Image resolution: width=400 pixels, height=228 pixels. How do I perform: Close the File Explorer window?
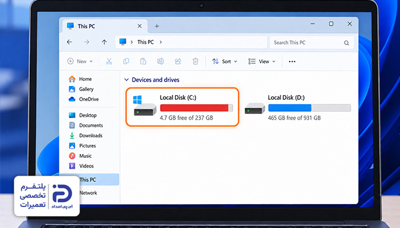pos(350,24)
